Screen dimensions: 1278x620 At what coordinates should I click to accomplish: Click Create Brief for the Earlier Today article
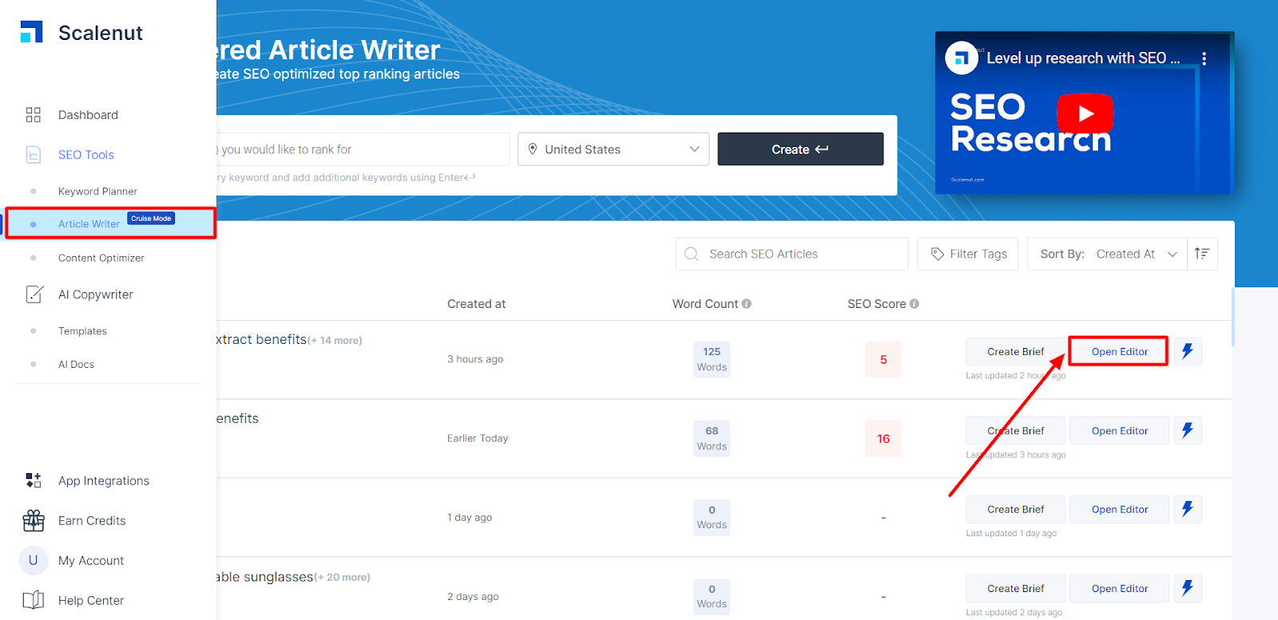(1015, 431)
